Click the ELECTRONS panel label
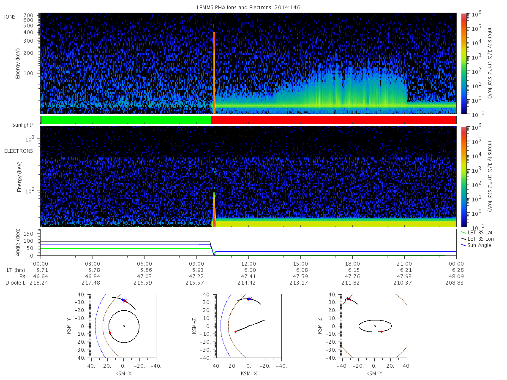This screenshot has width=507, height=380. tap(18, 151)
